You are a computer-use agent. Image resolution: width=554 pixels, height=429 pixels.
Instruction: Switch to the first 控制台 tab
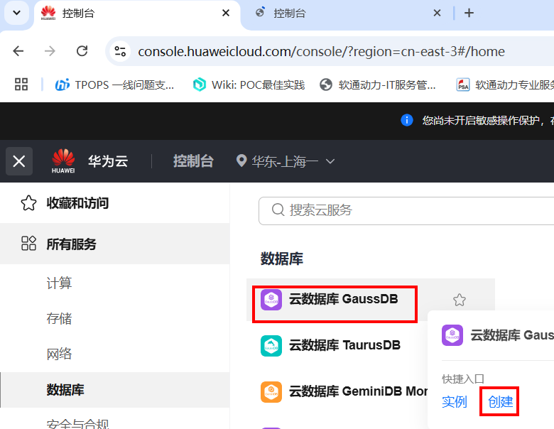[137, 13]
